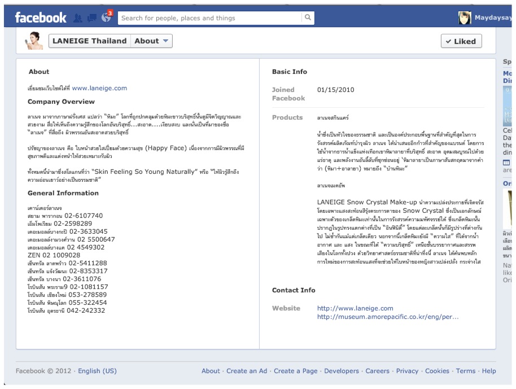The height and width of the screenshot is (389, 516).
Task: Open Maydaysay profile picture
Action: point(464,18)
